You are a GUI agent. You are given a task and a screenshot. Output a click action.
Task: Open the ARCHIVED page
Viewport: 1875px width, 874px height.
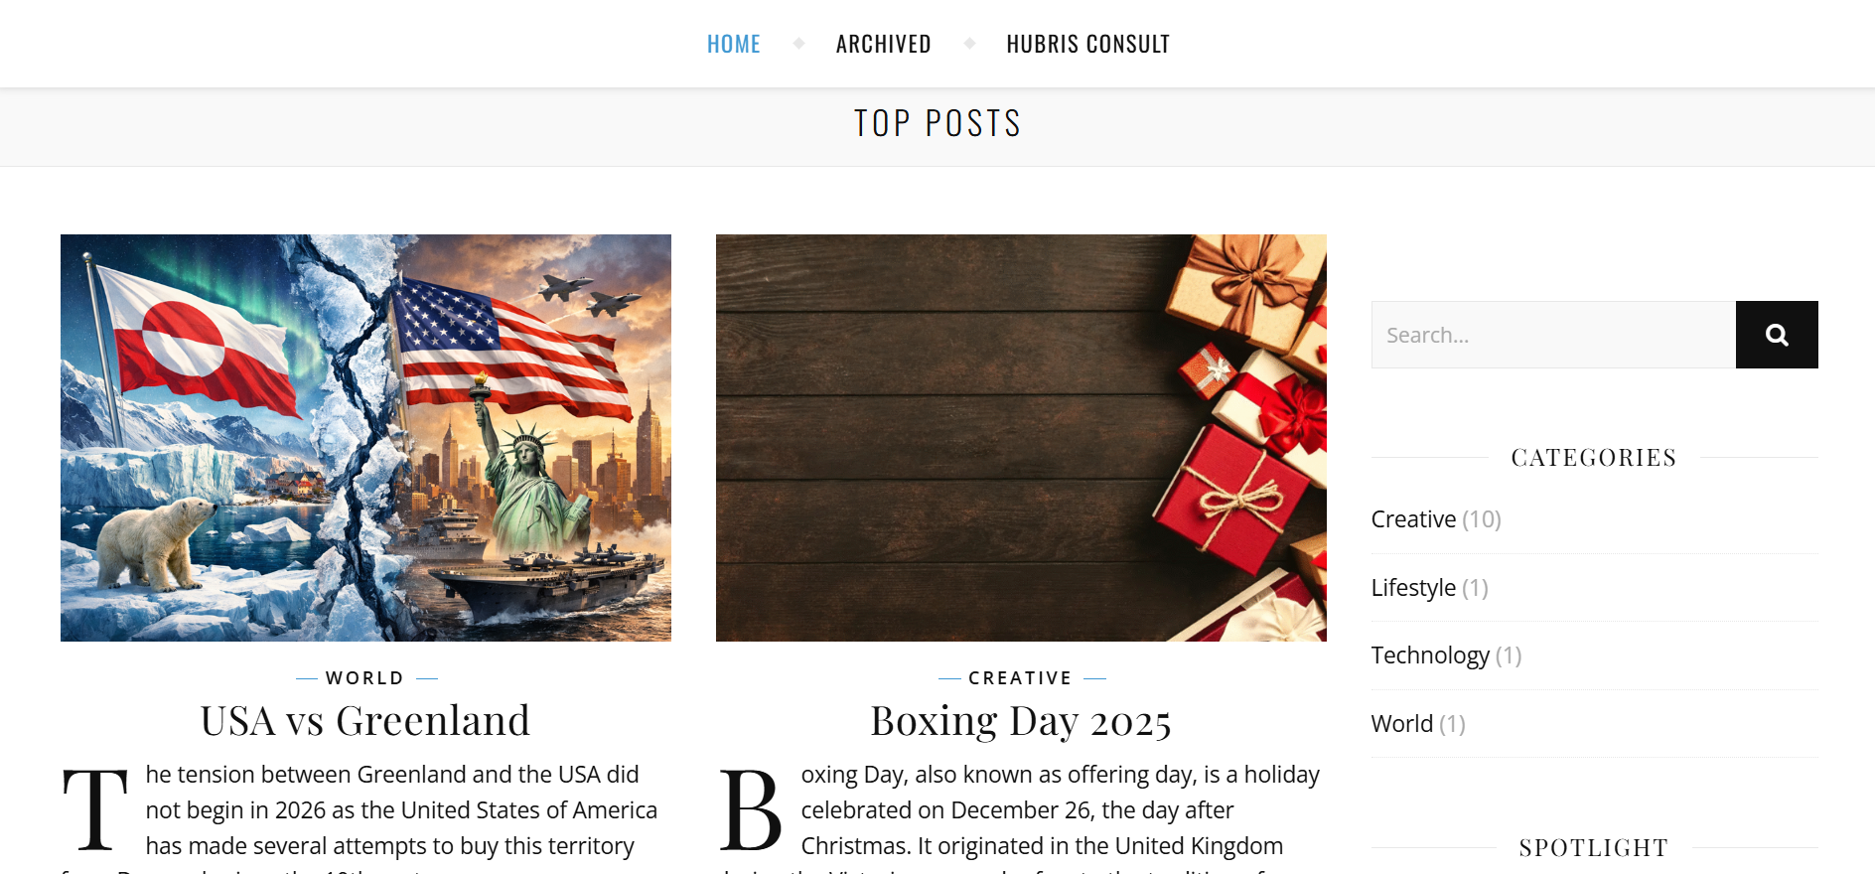pyautogui.click(x=884, y=43)
